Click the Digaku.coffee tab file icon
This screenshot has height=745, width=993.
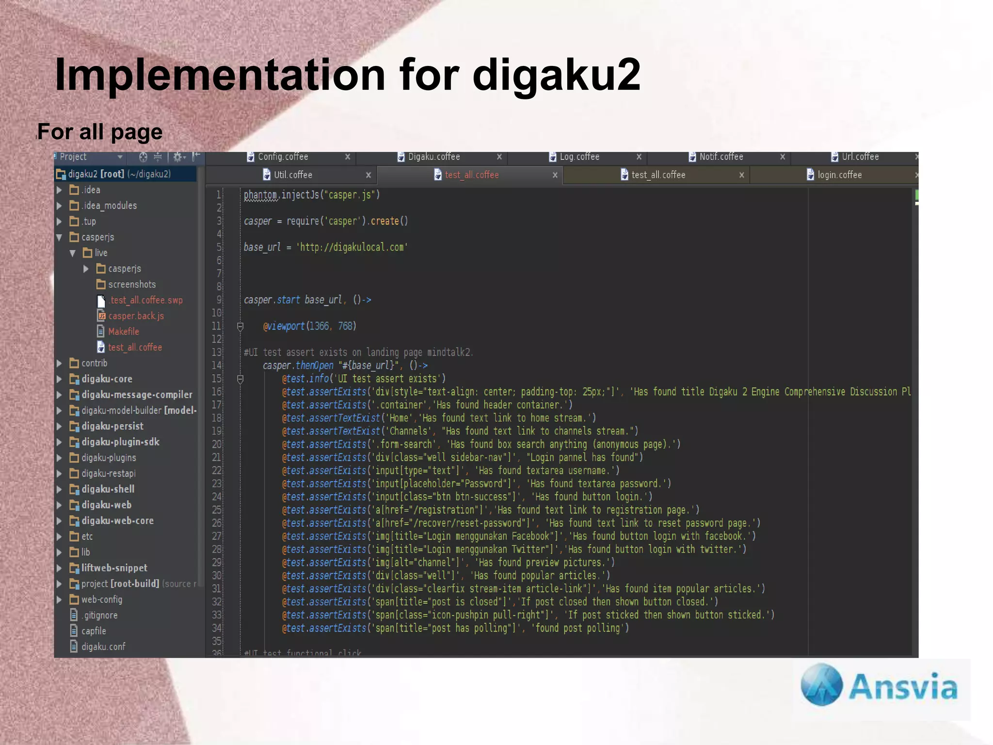click(401, 157)
